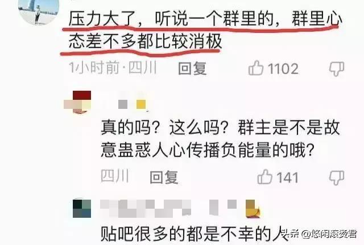
Task: Dislike the reply about 群主
Action: 337,178
